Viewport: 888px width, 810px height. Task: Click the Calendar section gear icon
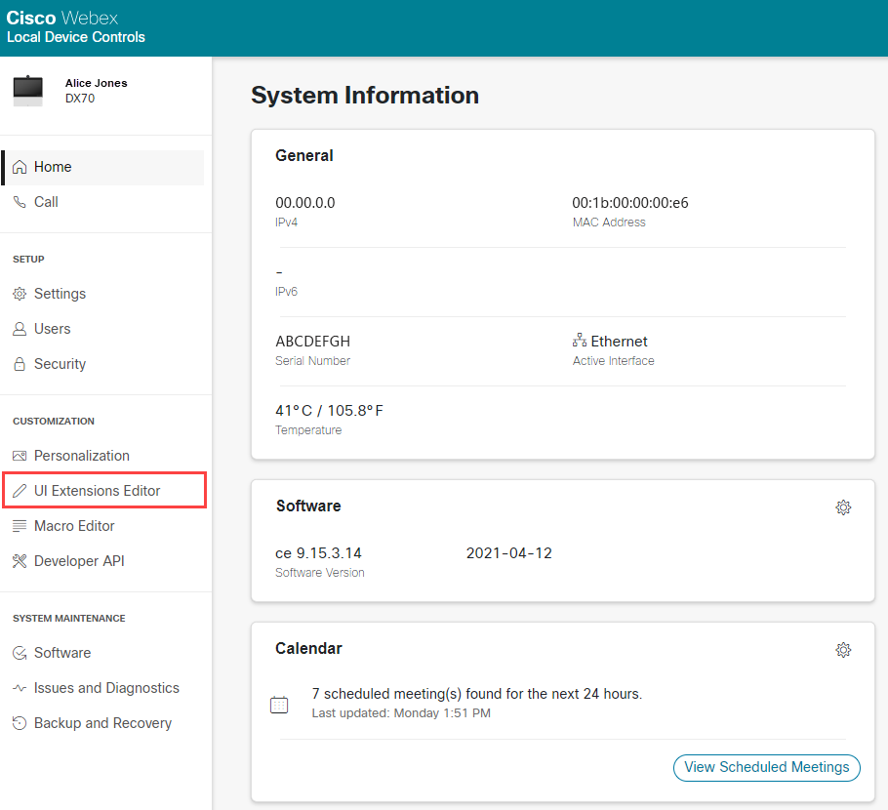pos(843,650)
